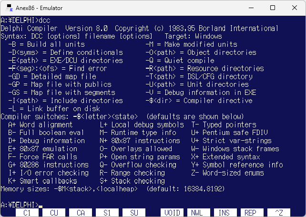Click '-M = Make modified units' text
306x217 pixels.
192,44
